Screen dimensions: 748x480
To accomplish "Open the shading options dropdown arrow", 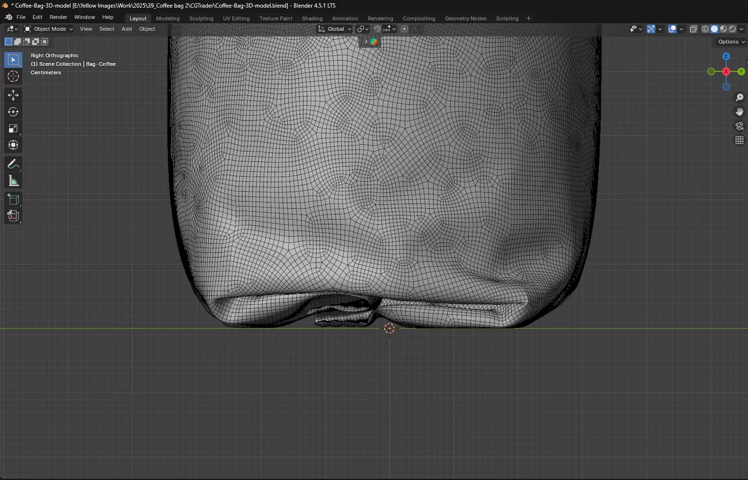I will 742,29.
